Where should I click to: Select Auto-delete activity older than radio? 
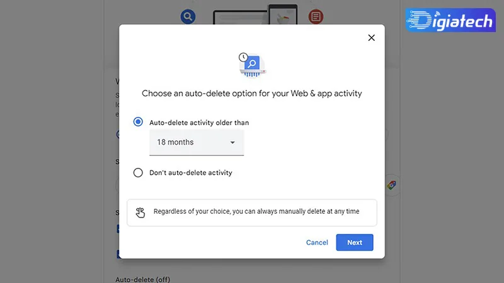pyautogui.click(x=138, y=122)
